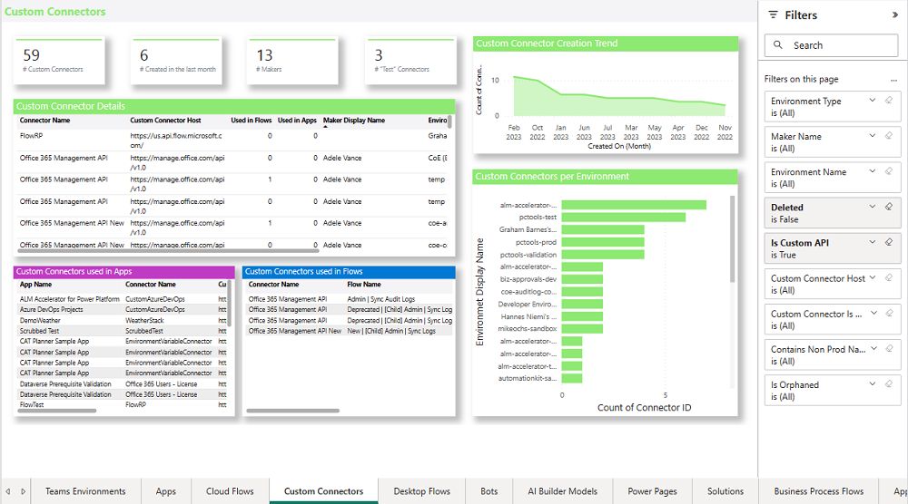
Task: Select the FlowRP row in connector details
Action: (x=232, y=140)
